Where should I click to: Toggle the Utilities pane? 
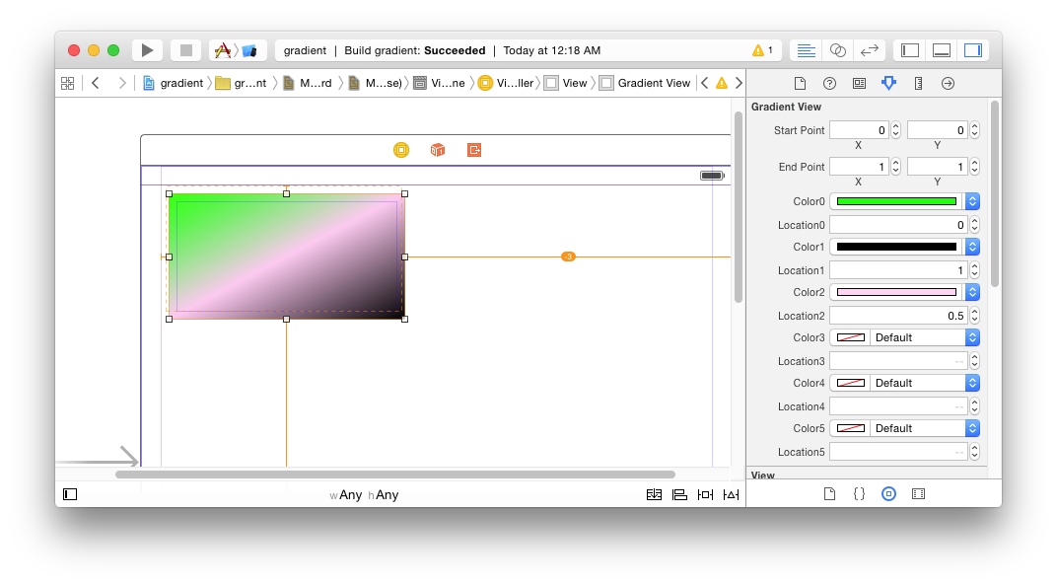(x=973, y=50)
